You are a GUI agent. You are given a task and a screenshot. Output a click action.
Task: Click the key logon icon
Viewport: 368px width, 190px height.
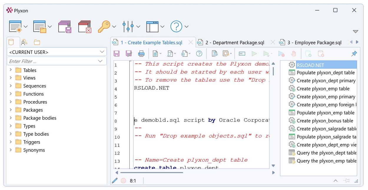104,26
